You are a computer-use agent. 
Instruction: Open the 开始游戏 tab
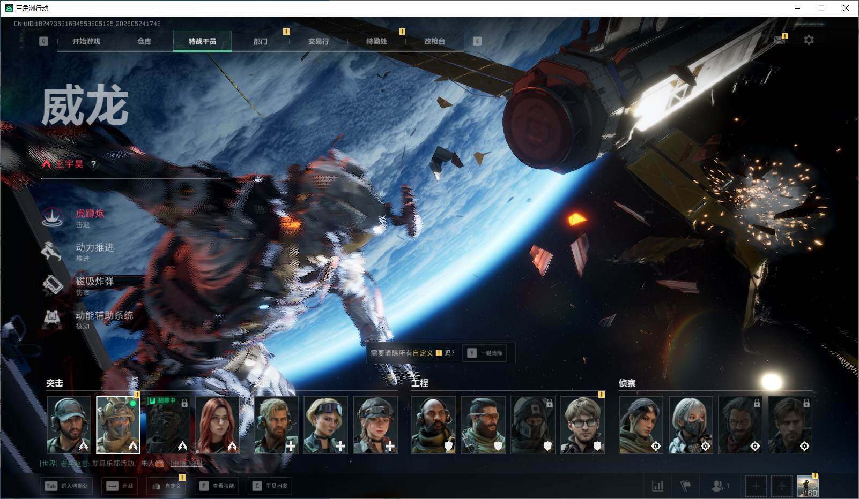(x=86, y=41)
